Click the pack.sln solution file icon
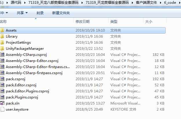Image resolution: width=181 pixels, height=119 pixels. coord(2,103)
